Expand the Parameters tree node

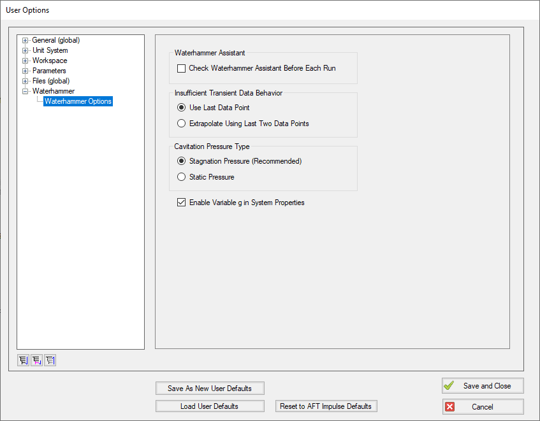pos(25,71)
